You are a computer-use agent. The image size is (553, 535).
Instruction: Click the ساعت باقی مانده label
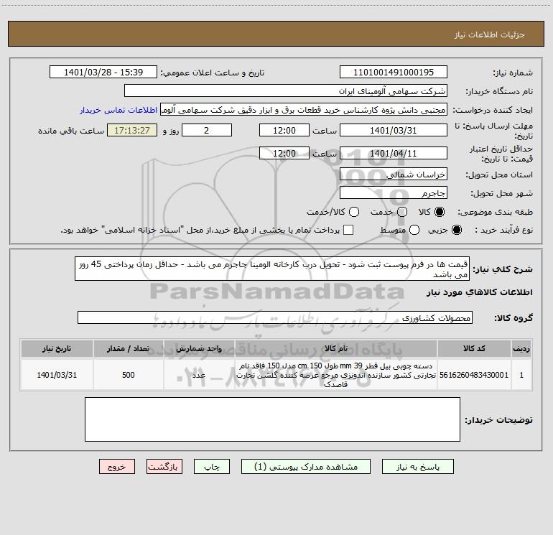click(71, 131)
